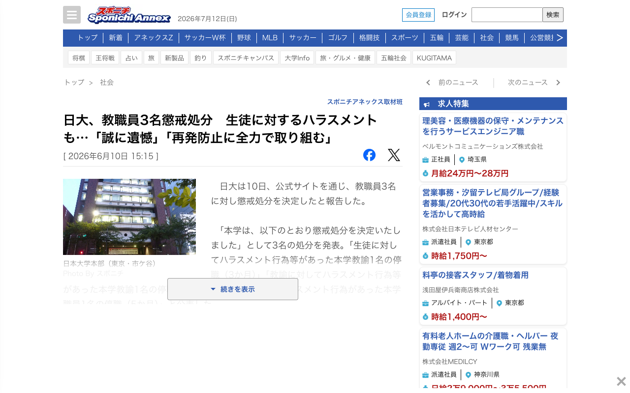Select the 占い sub-navigation tag
Screen dimensions: 630x393
point(131,57)
